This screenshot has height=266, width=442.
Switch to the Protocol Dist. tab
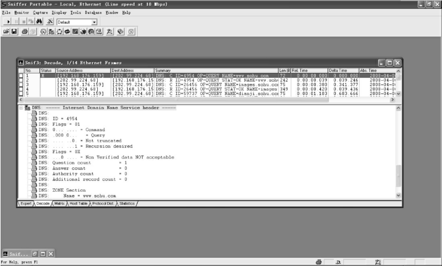[103, 204]
